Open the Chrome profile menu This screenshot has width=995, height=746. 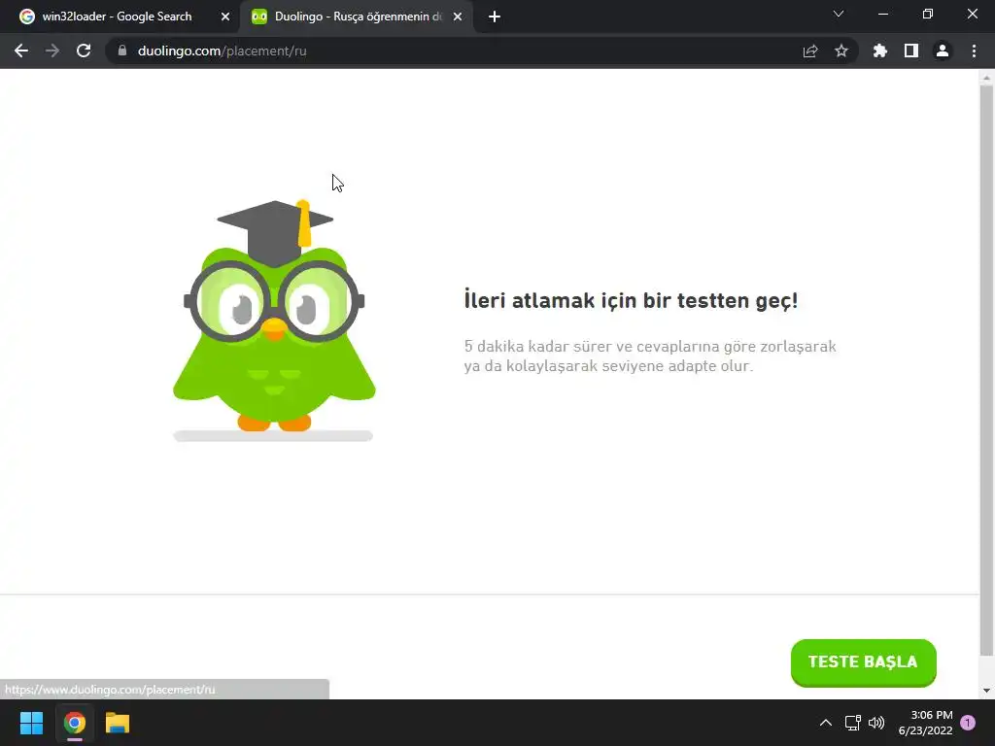pyautogui.click(x=943, y=51)
